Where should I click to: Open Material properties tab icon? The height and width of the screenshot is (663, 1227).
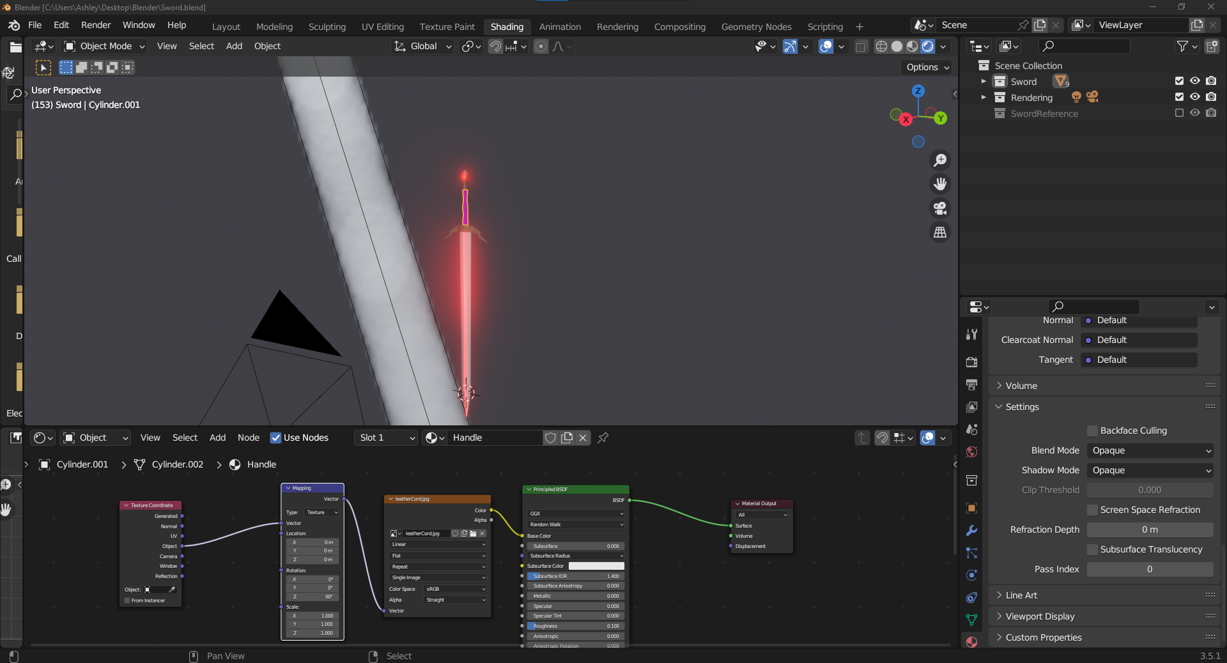[971, 642]
